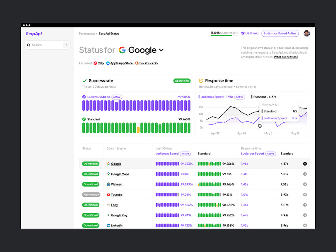Image resolution: width=336 pixels, height=252 pixels.
Task: Open the Apple App Store link
Action: [121, 63]
